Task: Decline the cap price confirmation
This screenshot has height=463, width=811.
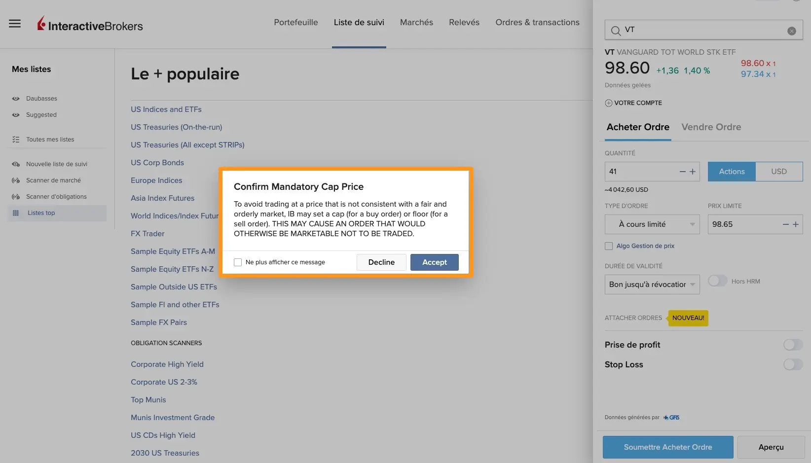Action: (x=381, y=262)
